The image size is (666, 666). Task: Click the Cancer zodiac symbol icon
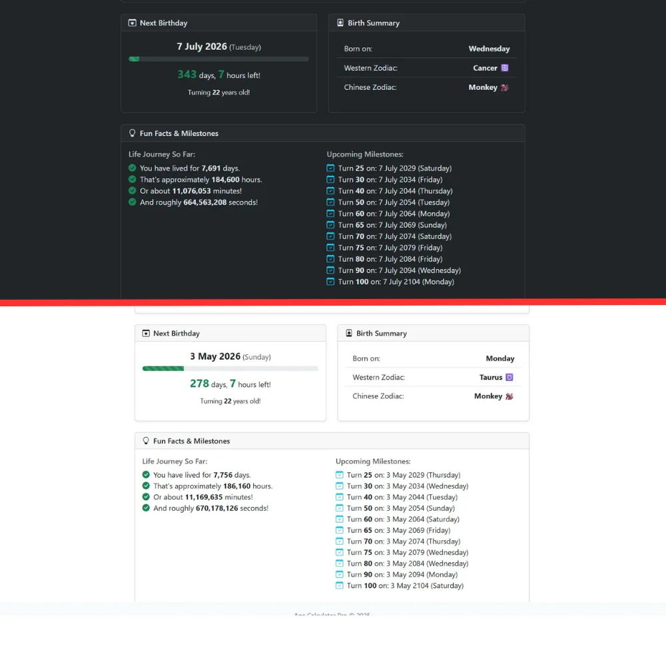(x=505, y=68)
